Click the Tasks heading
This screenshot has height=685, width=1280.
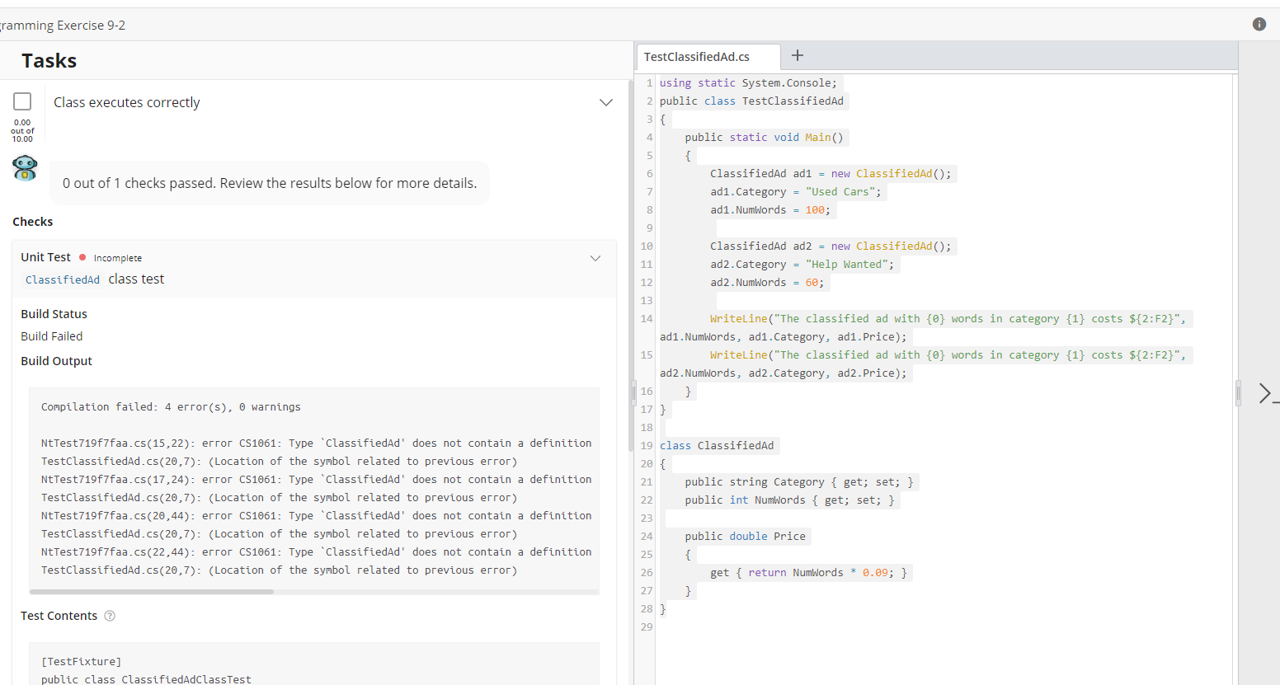49,60
